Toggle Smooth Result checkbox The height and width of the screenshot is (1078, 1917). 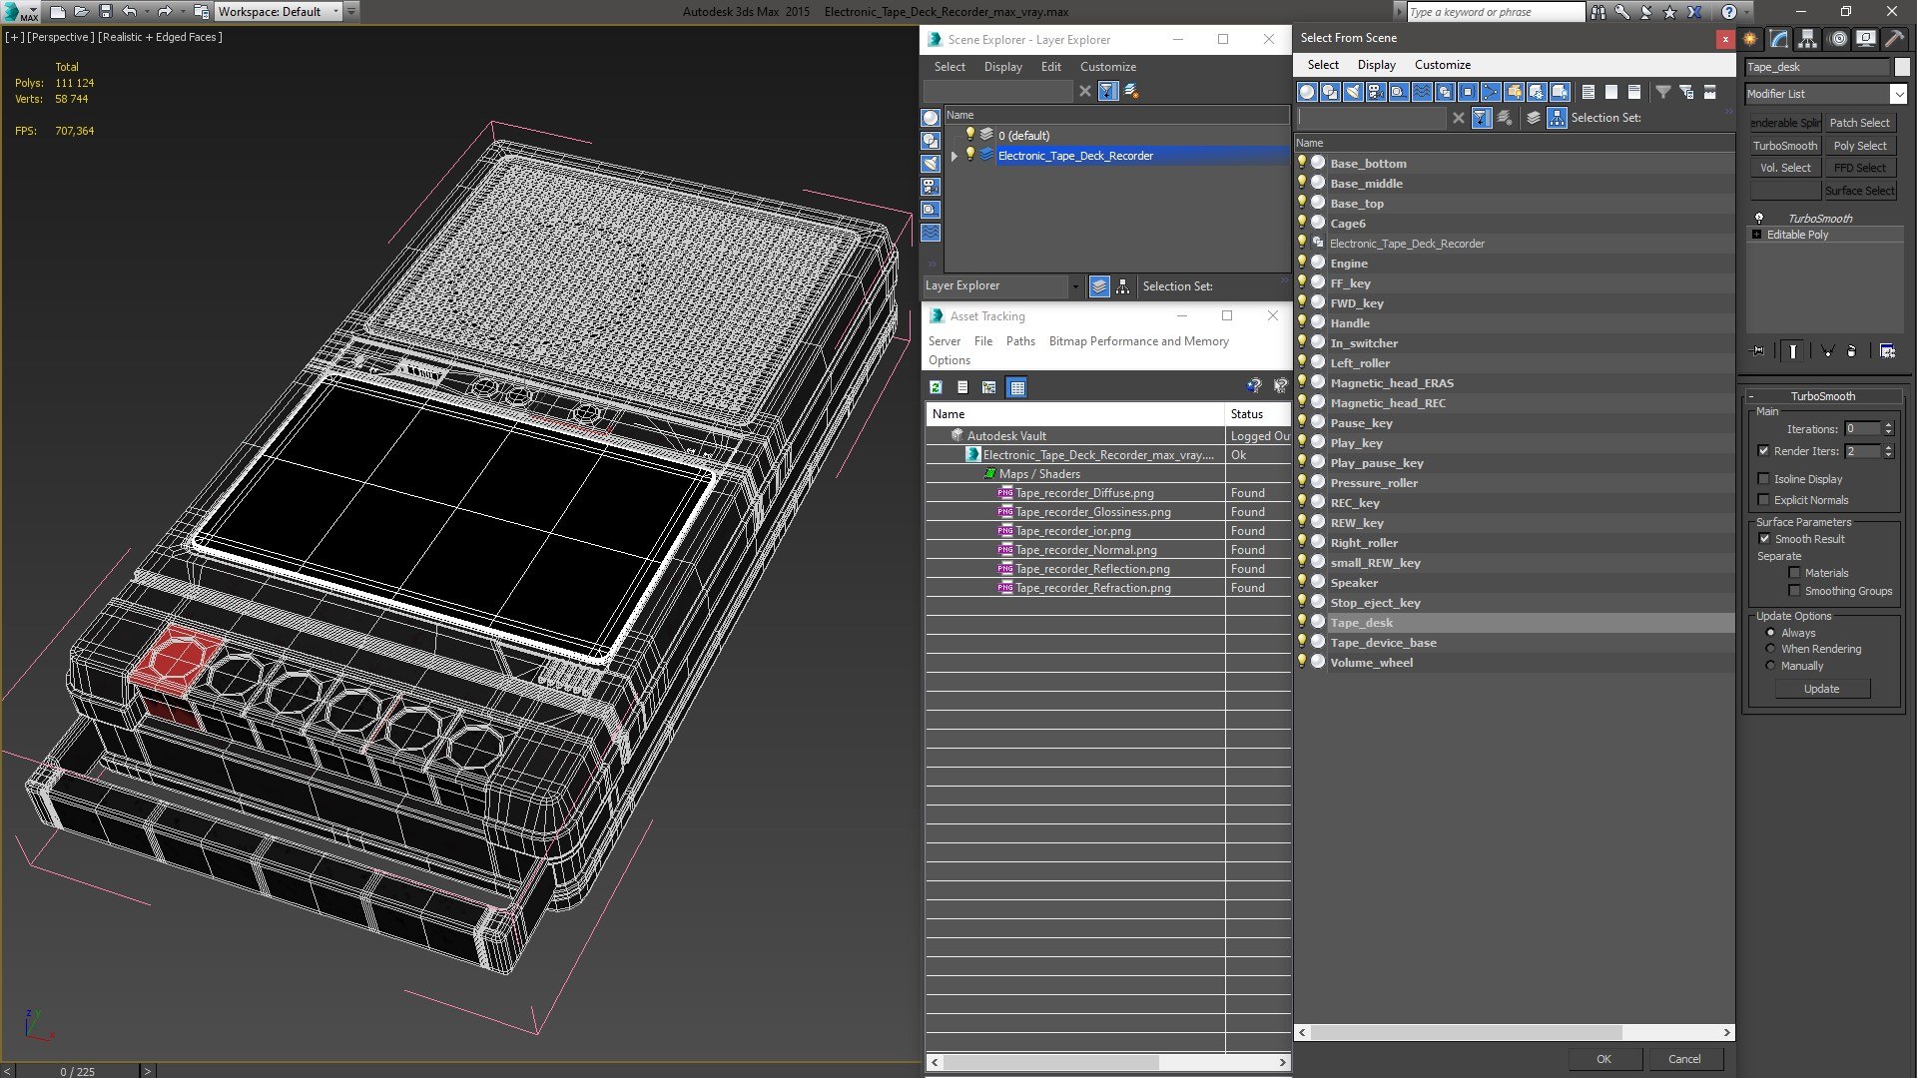(1764, 539)
